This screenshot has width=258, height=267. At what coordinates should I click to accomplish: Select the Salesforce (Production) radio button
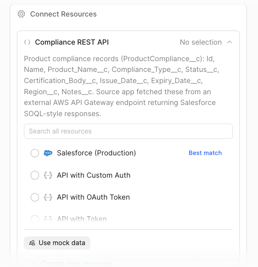[35, 153]
